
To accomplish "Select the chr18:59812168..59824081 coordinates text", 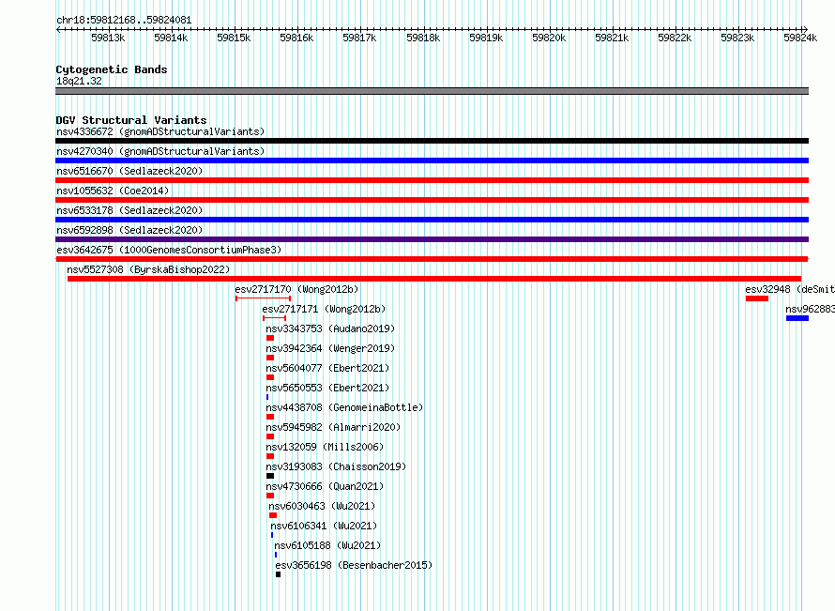I will point(124,21).
